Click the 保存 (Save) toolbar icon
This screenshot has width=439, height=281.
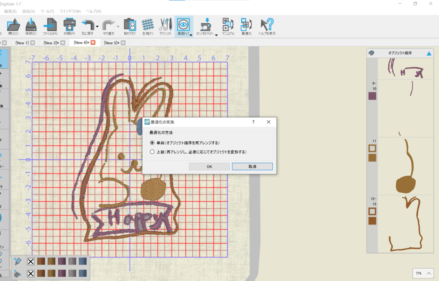pyautogui.click(x=31, y=25)
